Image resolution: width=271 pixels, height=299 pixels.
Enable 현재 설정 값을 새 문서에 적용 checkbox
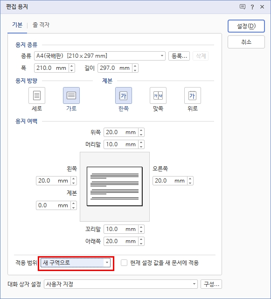point(124,263)
